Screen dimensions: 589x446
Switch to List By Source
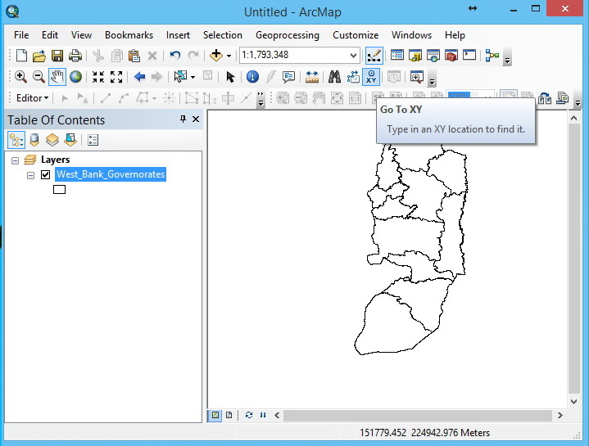[x=34, y=140]
